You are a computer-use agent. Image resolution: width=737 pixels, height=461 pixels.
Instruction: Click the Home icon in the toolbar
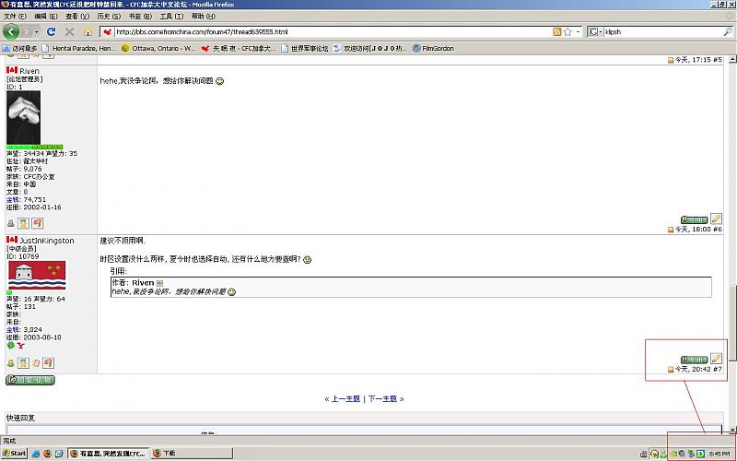tap(88, 32)
